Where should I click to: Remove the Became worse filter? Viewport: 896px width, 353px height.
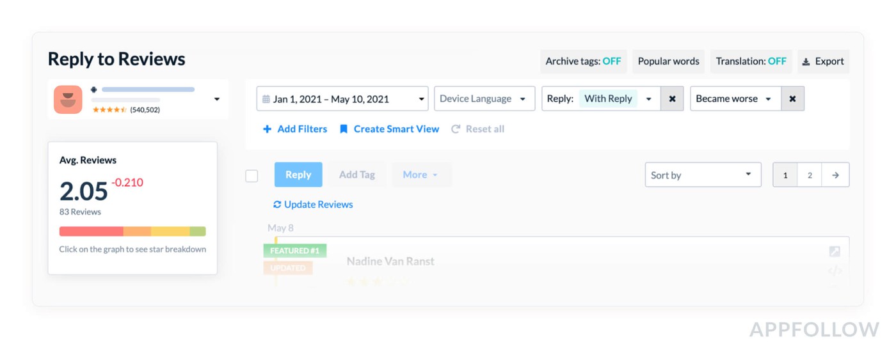[792, 99]
